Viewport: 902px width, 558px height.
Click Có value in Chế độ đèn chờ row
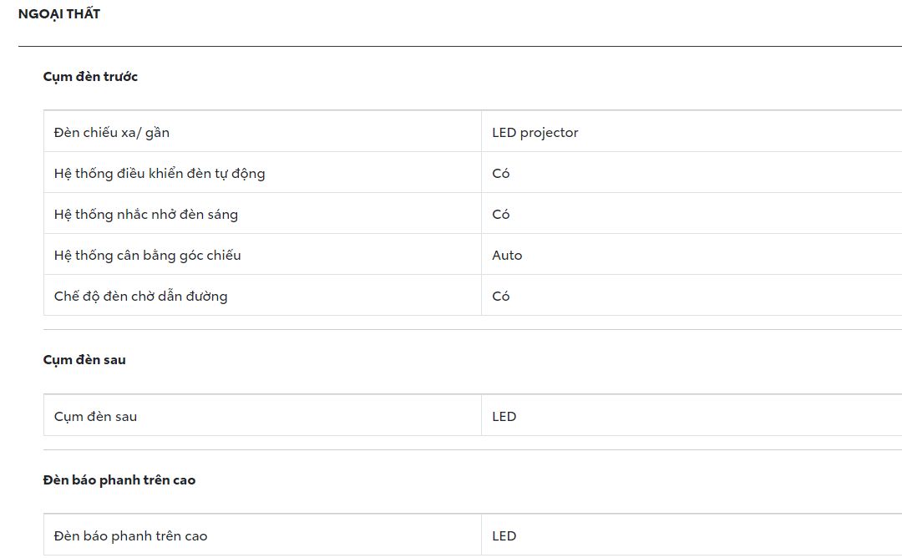pos(501,297)
